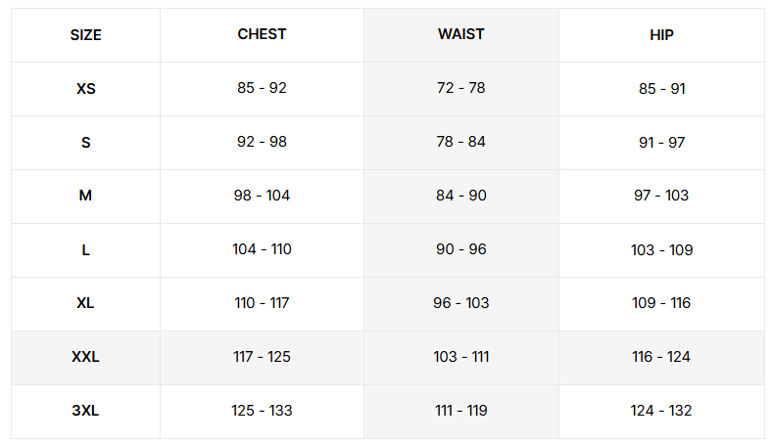Select the S size row label

click(86, 142)
